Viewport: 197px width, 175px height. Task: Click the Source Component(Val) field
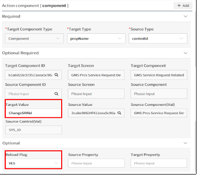pyautogui.click(x=159, y=113)
